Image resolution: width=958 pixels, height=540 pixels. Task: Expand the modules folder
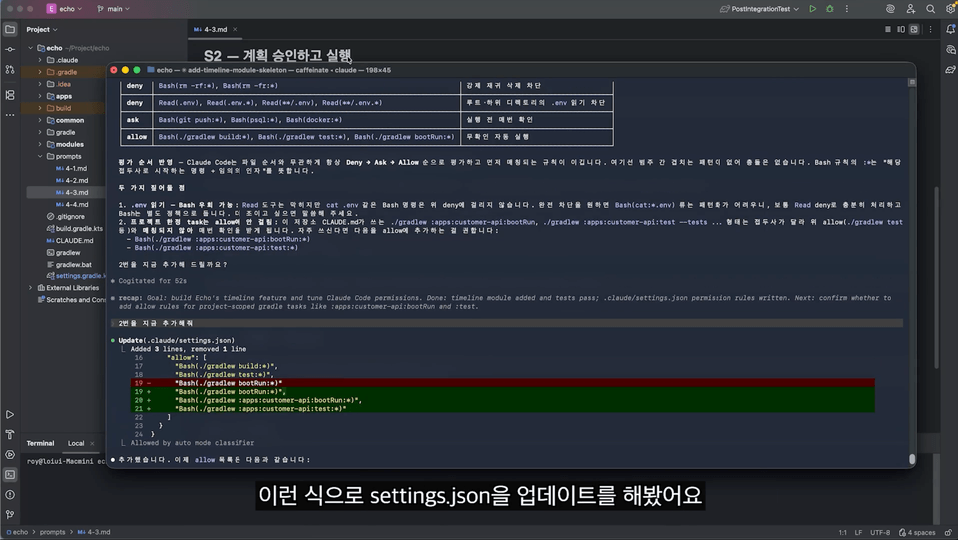coord(40,144)
